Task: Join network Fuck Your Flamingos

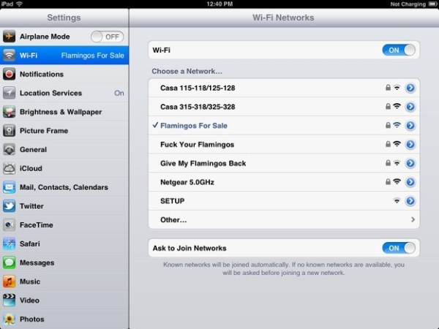Action: click(x=284, y=144)
